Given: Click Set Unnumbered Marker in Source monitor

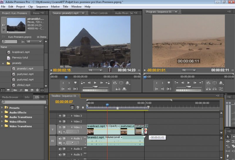Looking at the screenshot, I should (x=75, y=83).
